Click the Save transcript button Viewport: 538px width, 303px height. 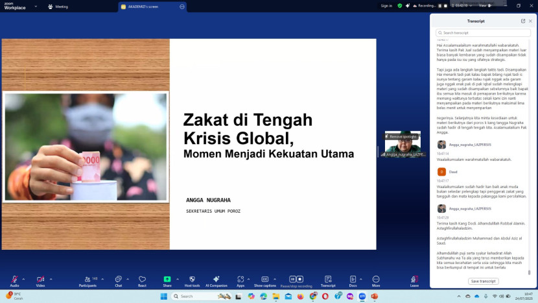[483, 281]
